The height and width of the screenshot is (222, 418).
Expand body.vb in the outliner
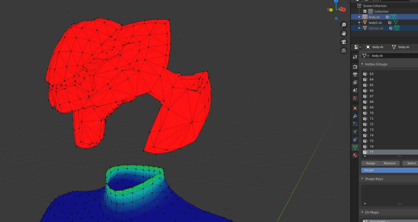(360, 17)
